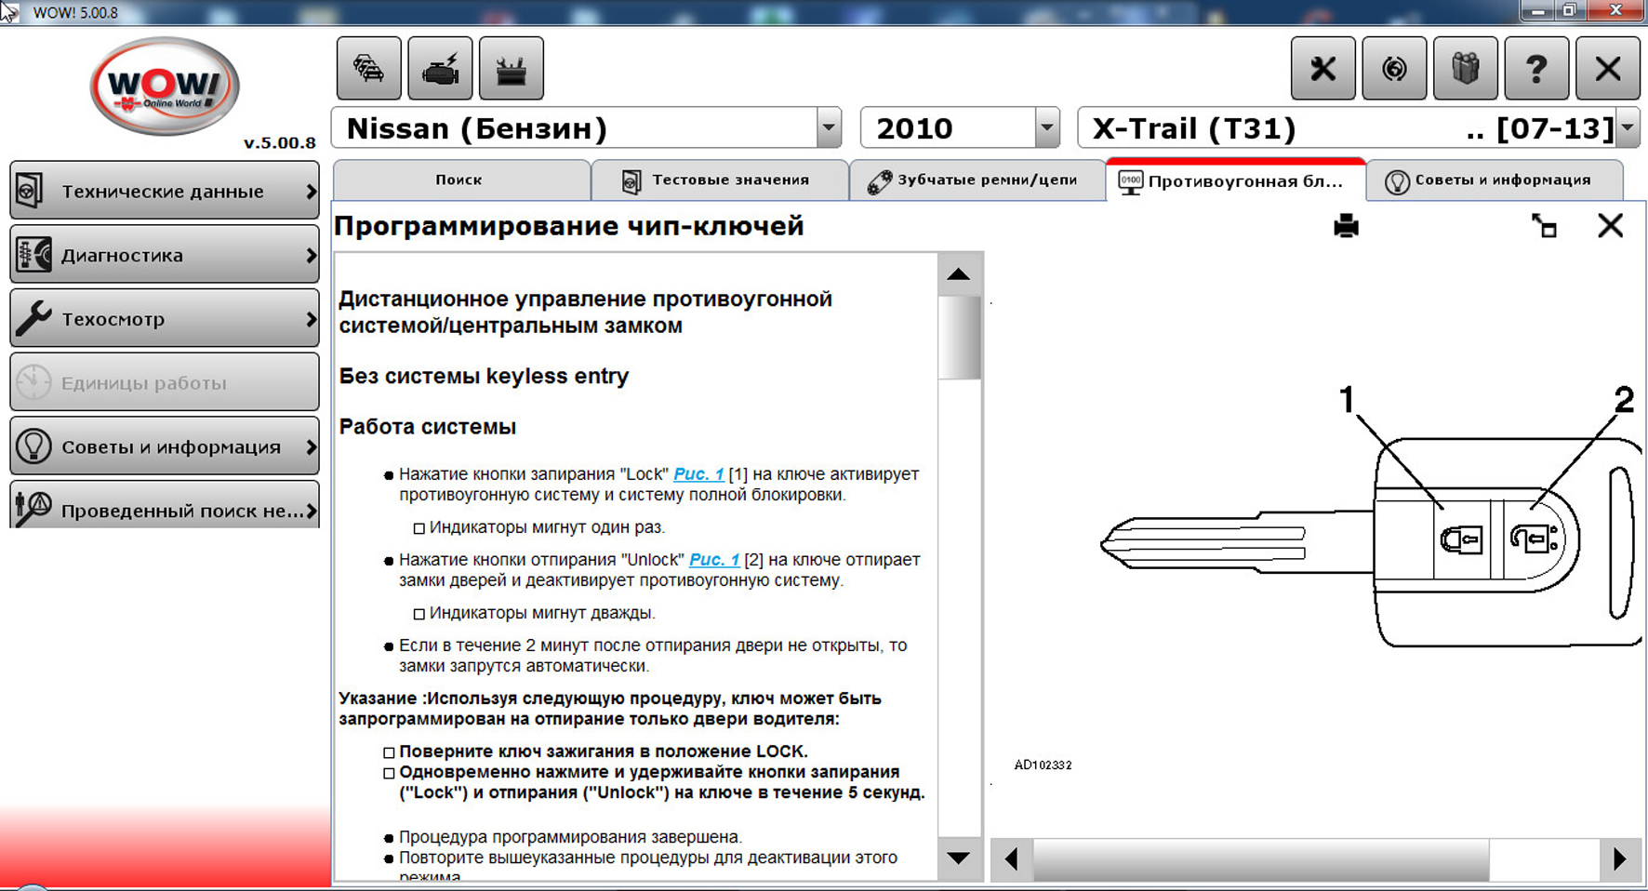Viewport: 1648px width, 891px height.
Task: Close the Программирование чип-ключей panel
Action: [1610, 226]
